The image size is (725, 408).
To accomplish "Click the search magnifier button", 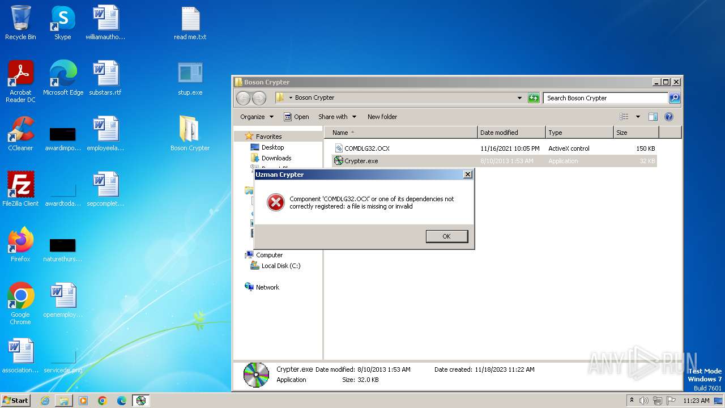I will [x=675, y=98].
